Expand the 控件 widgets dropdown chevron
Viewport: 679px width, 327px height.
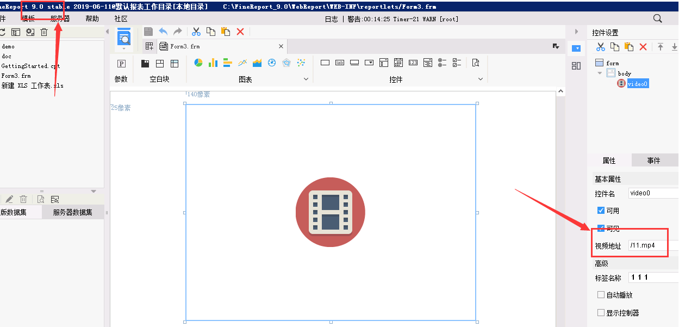click(x=481, y=79)
